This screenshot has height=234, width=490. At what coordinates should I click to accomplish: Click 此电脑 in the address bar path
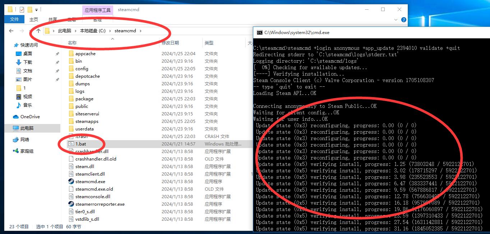pyautogui.click(x=65, y=31)
